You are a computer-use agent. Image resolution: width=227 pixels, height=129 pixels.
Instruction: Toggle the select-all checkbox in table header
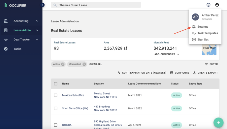click(55, 84)
